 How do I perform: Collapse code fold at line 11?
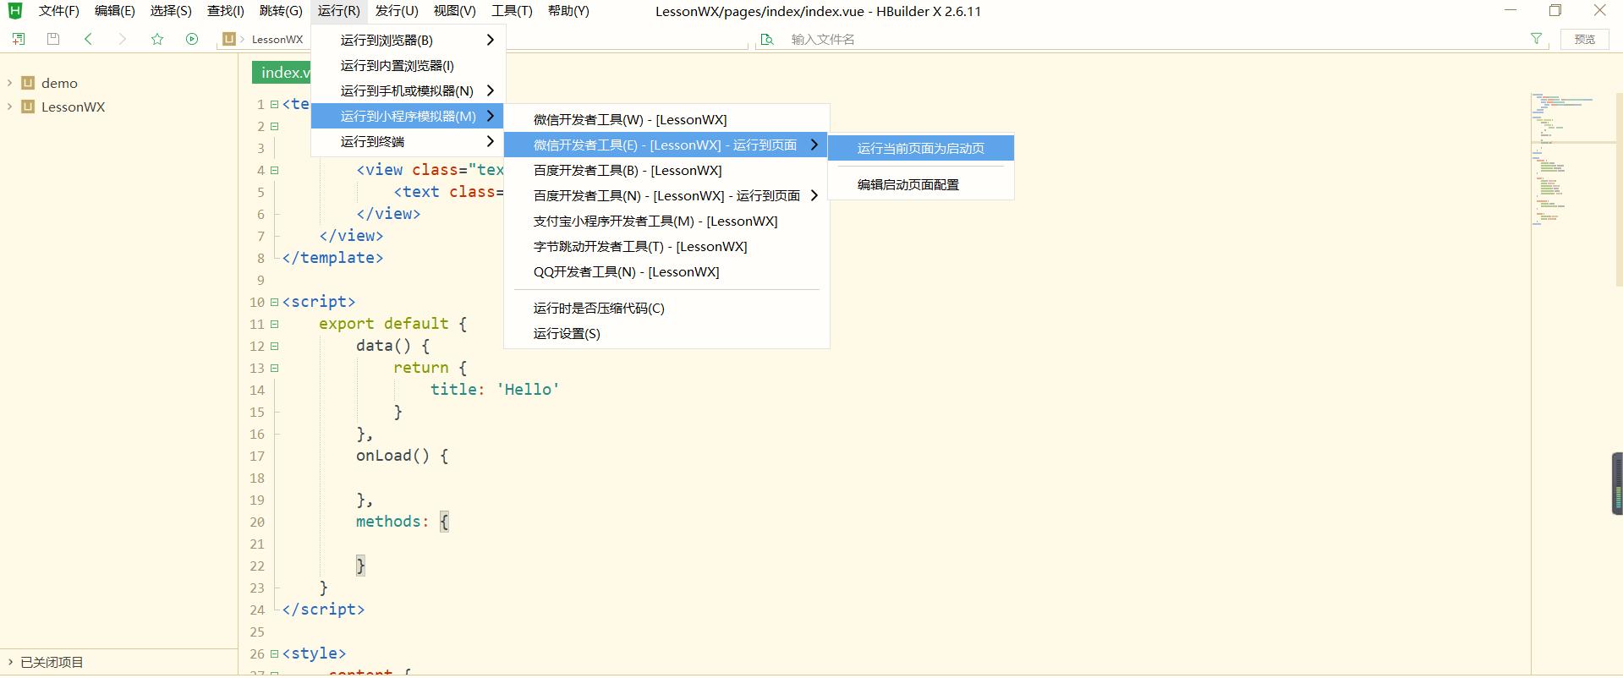[x=274, y=324]
